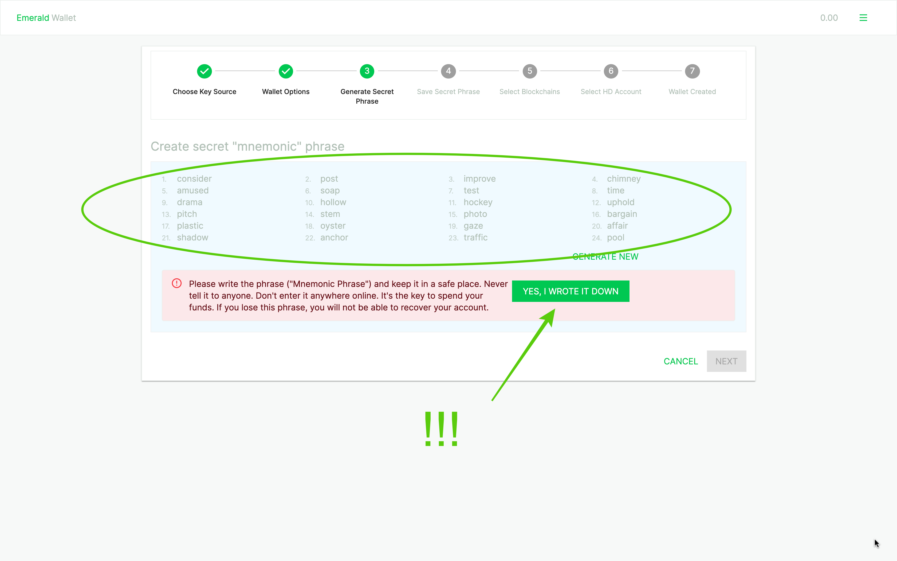
Task: Cancel the wallet creation
Action: pos(680,361)
